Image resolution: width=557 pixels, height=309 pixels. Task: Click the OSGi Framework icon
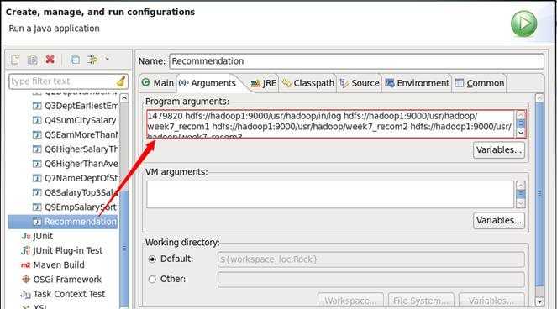click(25, 280)
